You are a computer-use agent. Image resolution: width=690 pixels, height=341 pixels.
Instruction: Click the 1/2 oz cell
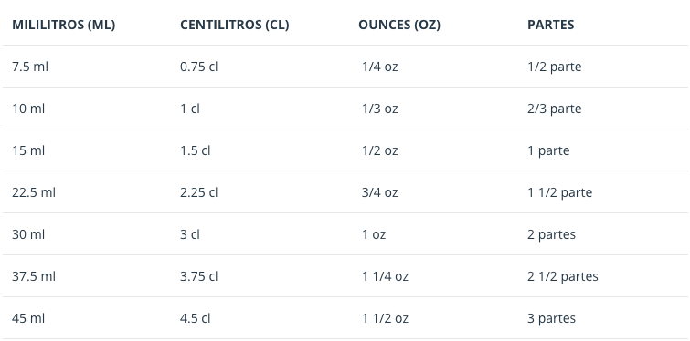(x=380, y=150)
